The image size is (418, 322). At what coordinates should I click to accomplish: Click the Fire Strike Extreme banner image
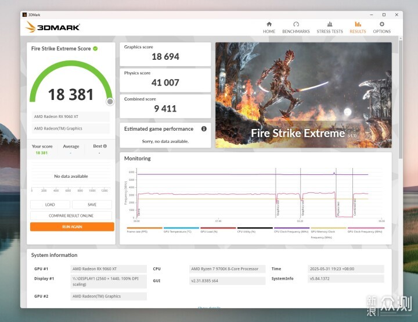(304, 95)
